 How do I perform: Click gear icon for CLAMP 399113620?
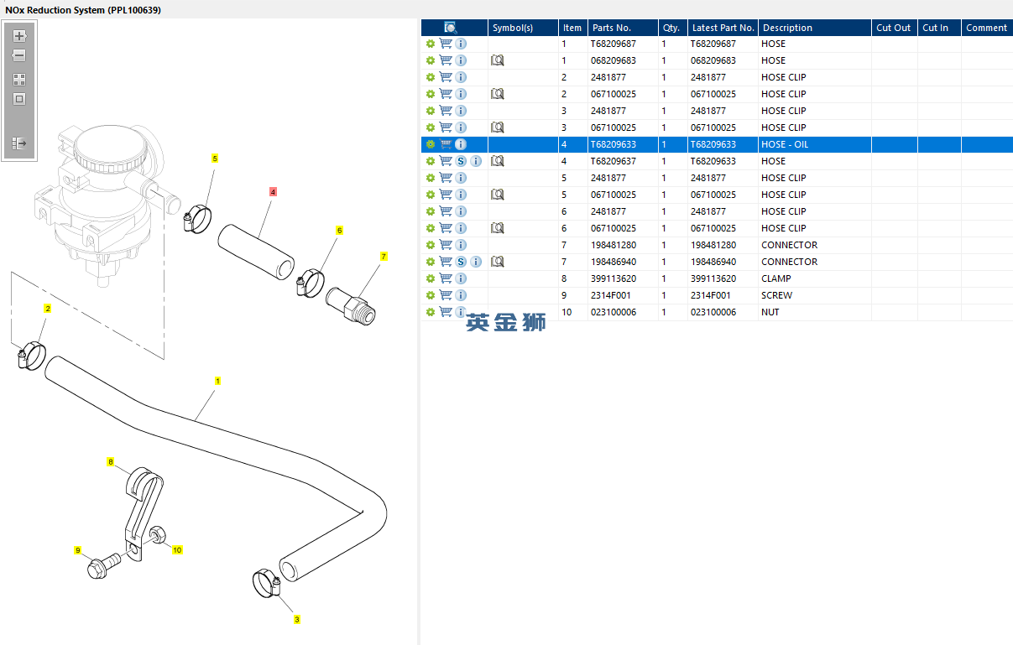(431, 278)
